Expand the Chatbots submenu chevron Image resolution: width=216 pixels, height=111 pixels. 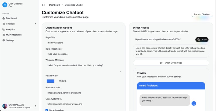35,24
